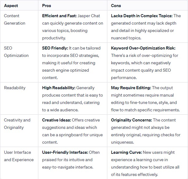
Task: Select the SEO Optimization row label
Action: coord(16,52)
